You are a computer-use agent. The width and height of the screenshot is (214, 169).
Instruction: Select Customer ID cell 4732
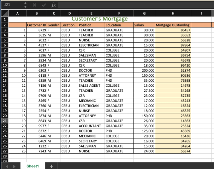(x=37, y=90)
